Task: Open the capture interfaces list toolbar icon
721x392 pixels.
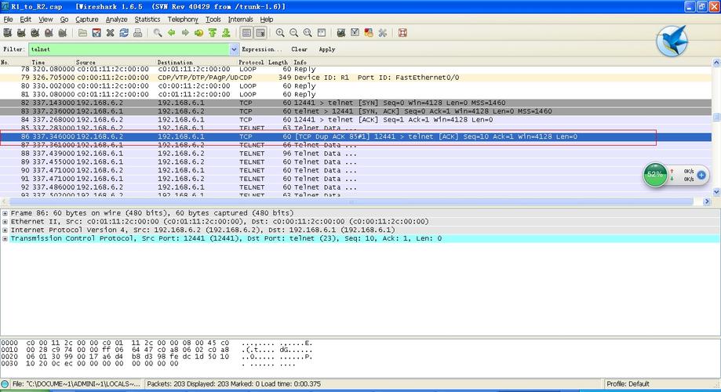Action: coord(7,33)
